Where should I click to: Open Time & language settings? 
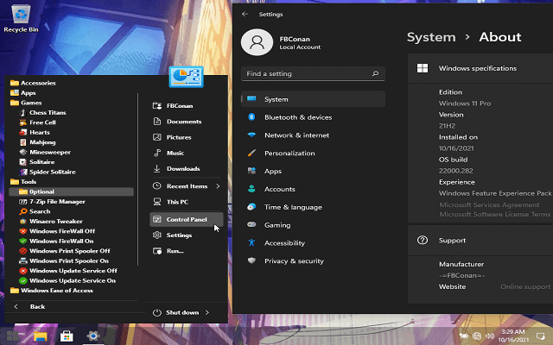[313, 207]
